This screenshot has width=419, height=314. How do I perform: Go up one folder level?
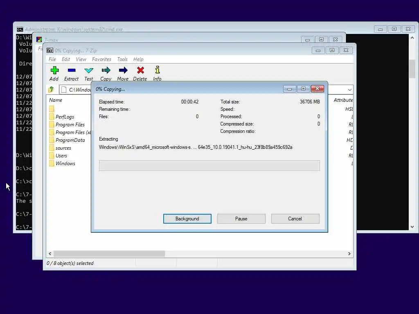tap(51, 90)
